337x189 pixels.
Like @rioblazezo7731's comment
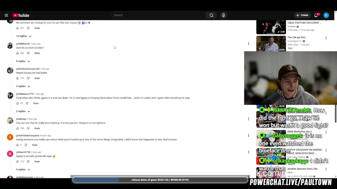[17, 103]
